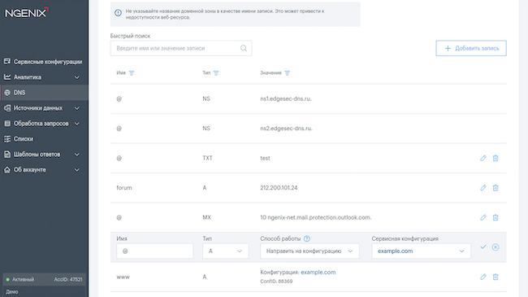This screenshot has width=528, height=297.
Task: Edit the forum A record
Action: click(x=483, y=188)
